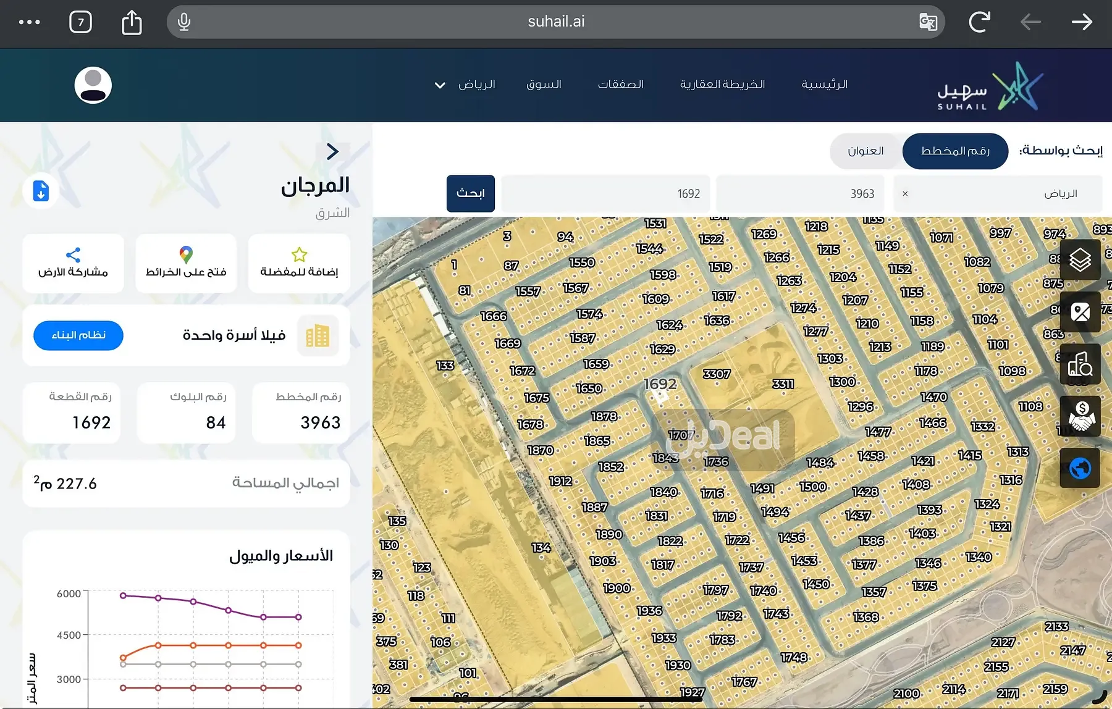
Task: Go to الصفقات navigation item
Action: [620, 85]
